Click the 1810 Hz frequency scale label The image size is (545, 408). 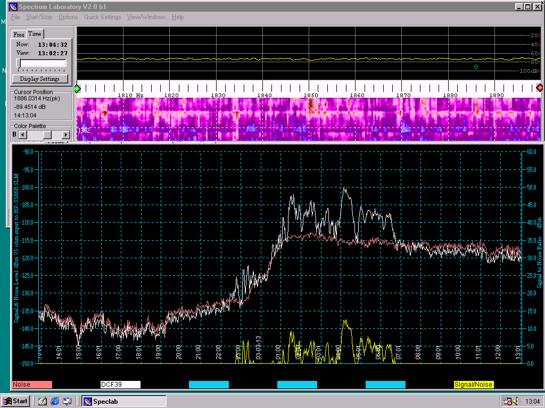130,95
